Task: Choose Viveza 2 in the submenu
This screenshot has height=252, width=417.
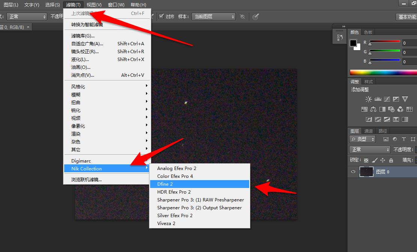Action: [199, 223]
